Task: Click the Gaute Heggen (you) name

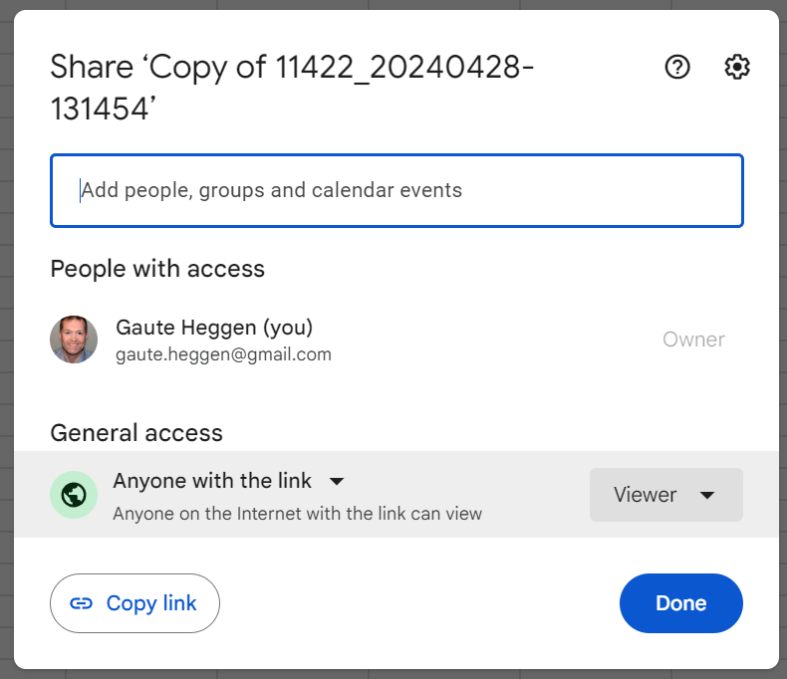Action: pos(214,328)
